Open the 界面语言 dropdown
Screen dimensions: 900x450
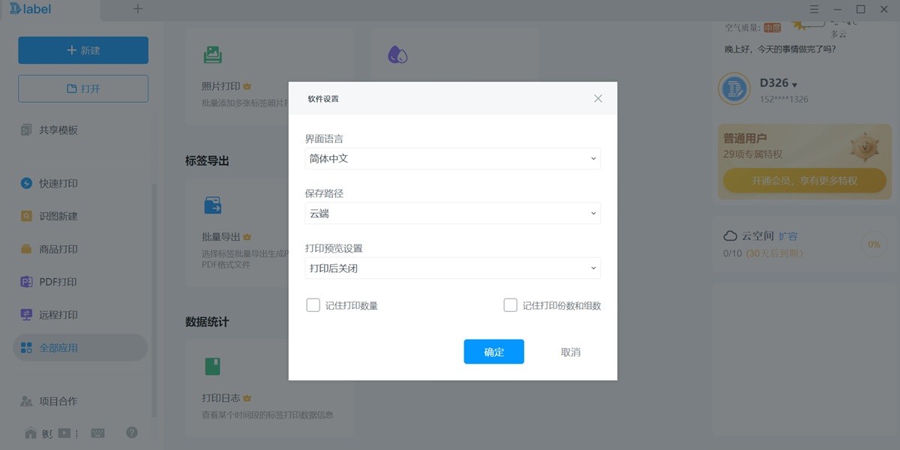[x=451, y=158]
